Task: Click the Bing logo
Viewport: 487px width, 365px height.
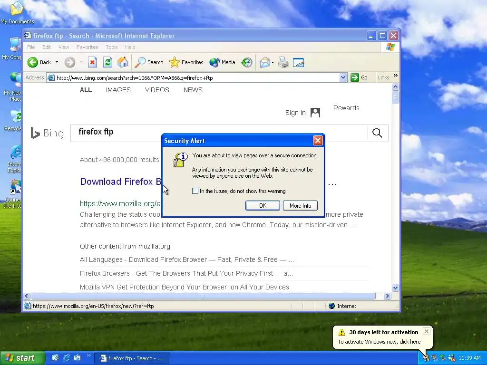Action: pos(47,133)
